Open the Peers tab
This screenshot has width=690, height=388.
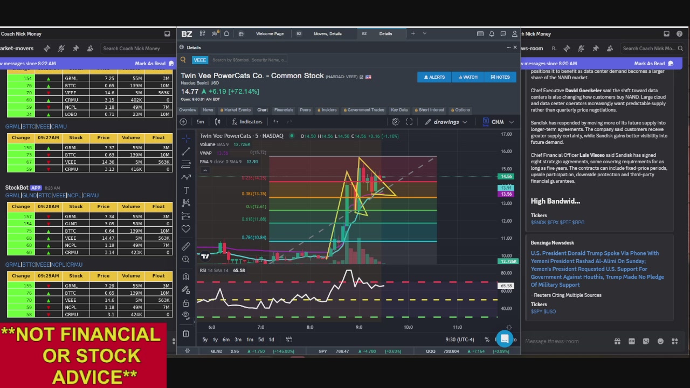pos(305,110)
